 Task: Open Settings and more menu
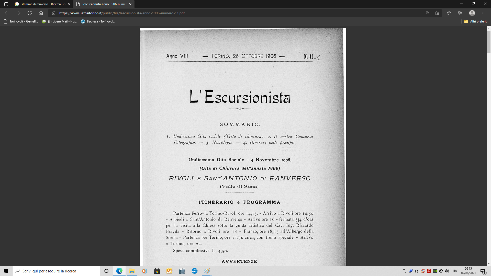pos(484,13)
